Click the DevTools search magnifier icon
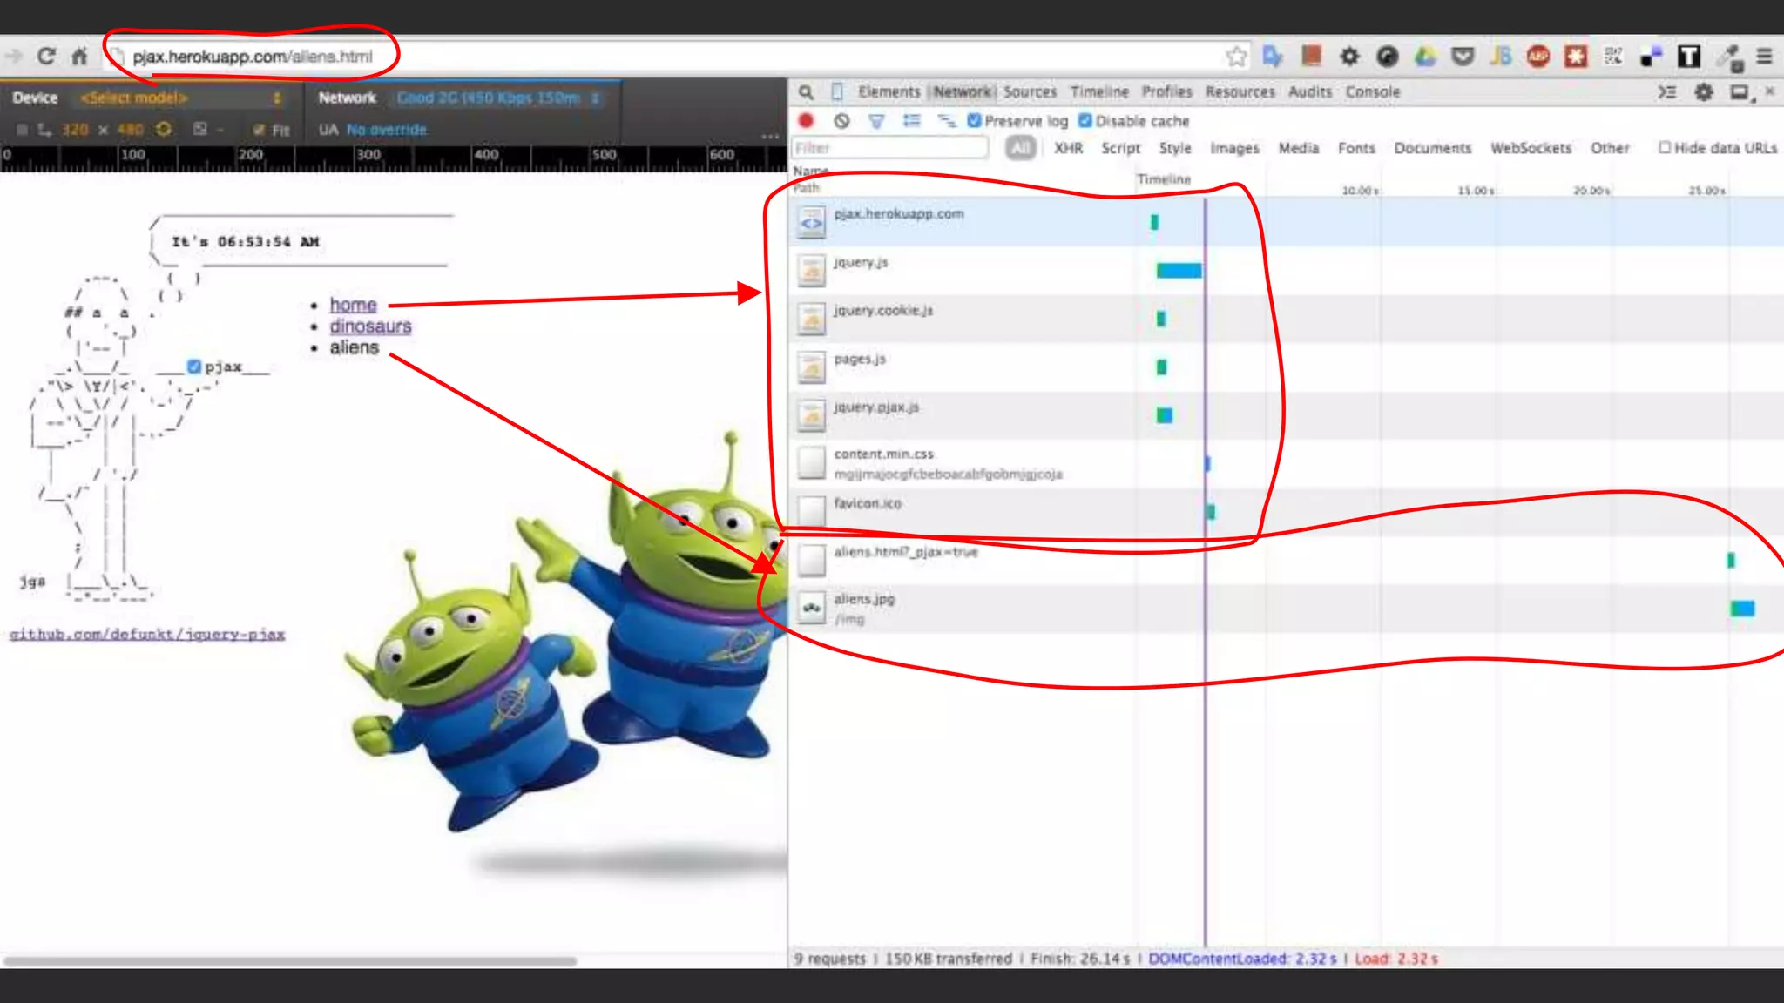1784x1003 pixels. pos(806,91)
